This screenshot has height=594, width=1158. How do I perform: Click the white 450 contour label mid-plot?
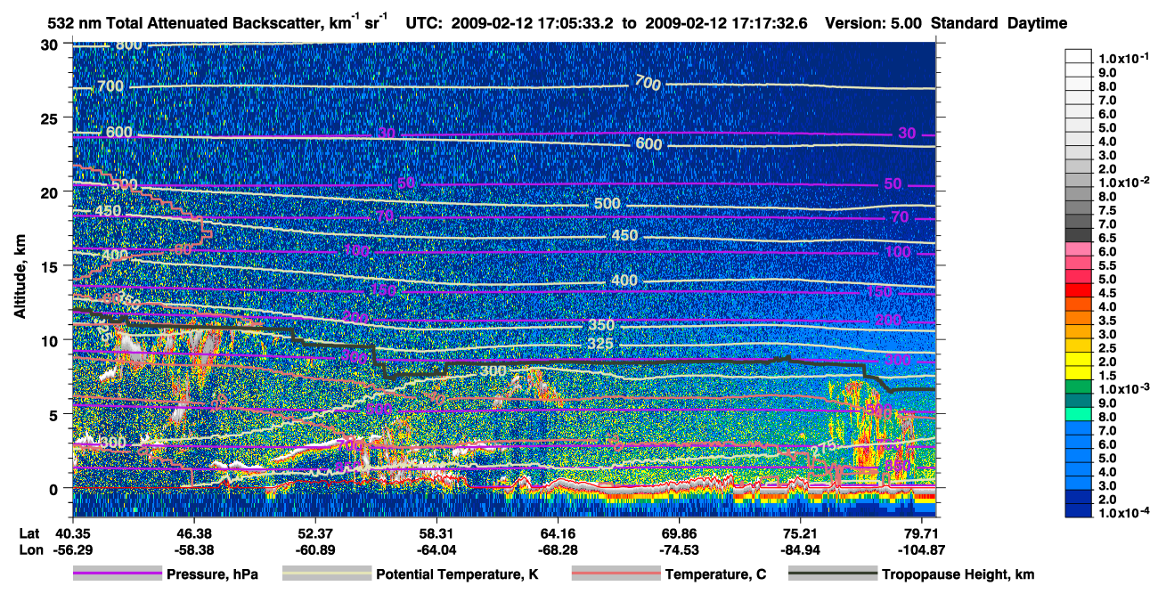coord(624,235)
